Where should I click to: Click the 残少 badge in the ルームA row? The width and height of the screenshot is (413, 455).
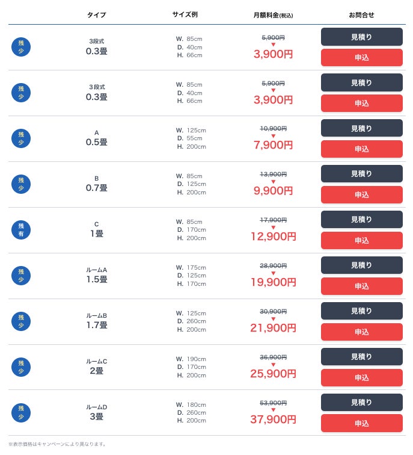click(x=21, y=276)
